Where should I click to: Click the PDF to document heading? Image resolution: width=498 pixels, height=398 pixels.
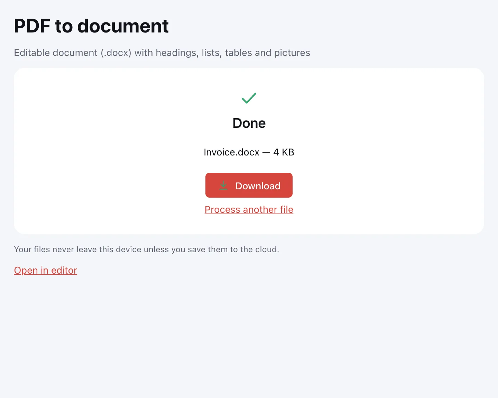[91, 26]
